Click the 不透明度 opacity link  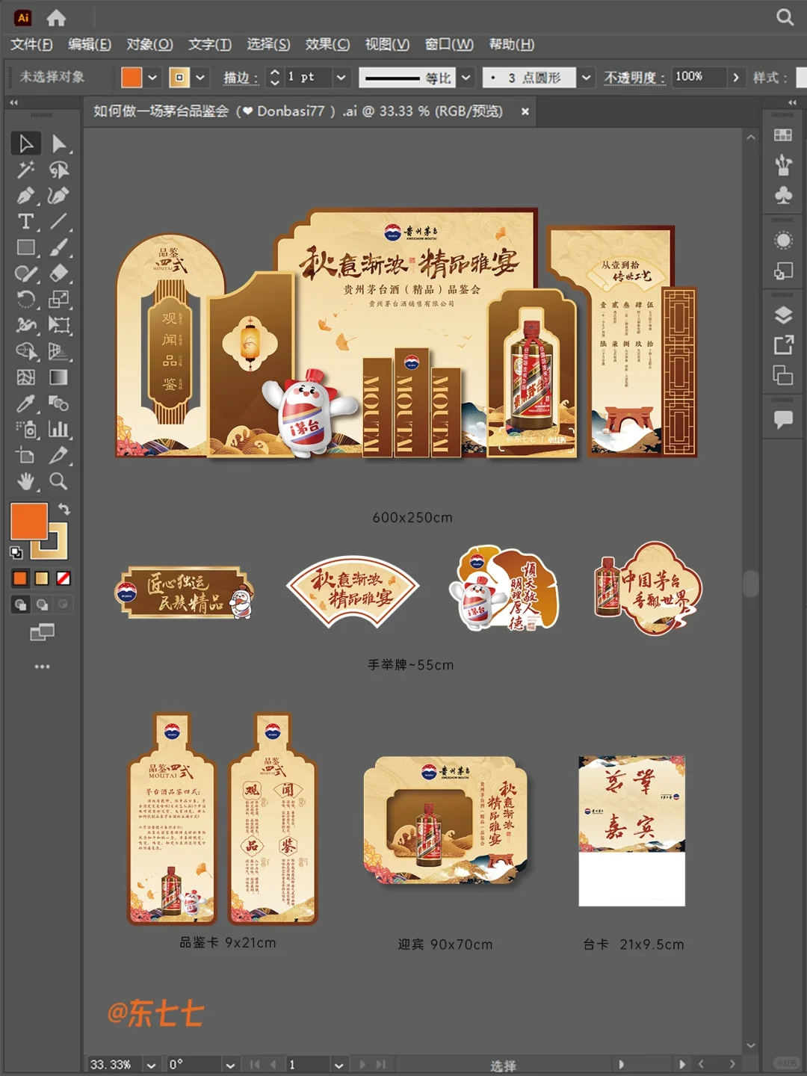634,78
